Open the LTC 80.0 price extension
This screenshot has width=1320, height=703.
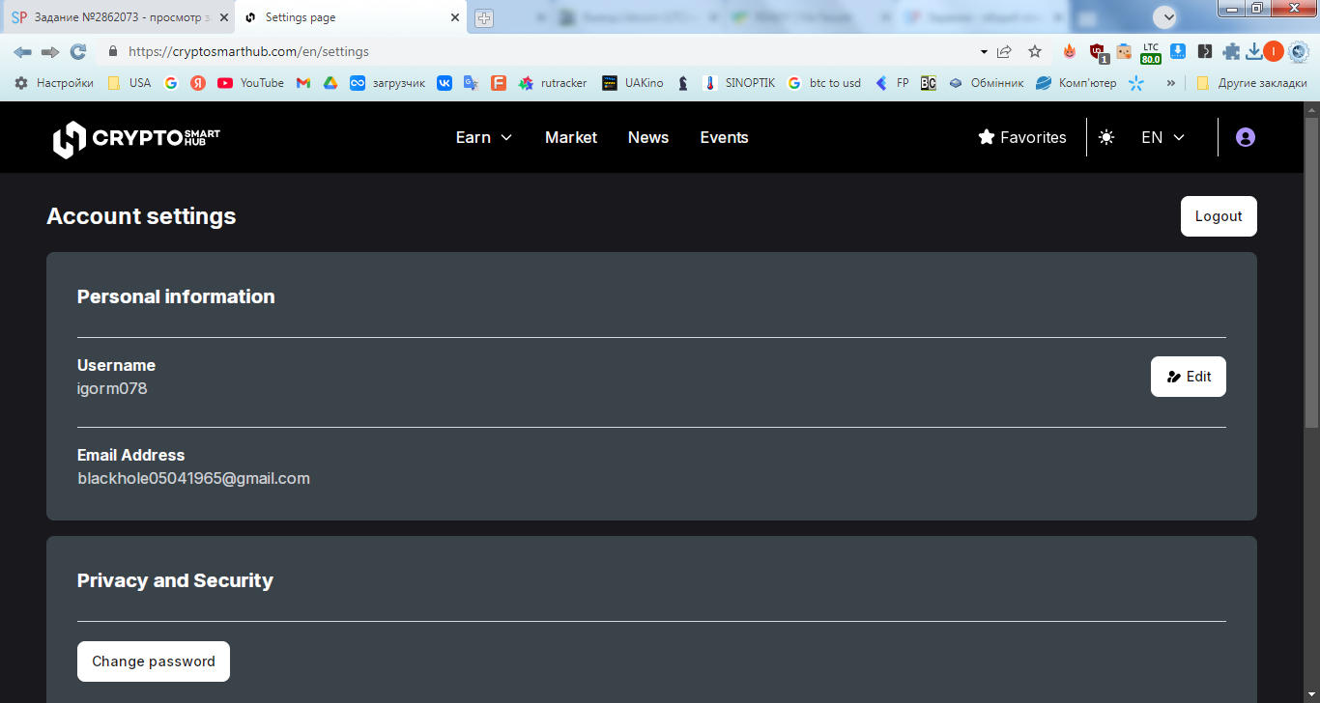click(1151, 53)
